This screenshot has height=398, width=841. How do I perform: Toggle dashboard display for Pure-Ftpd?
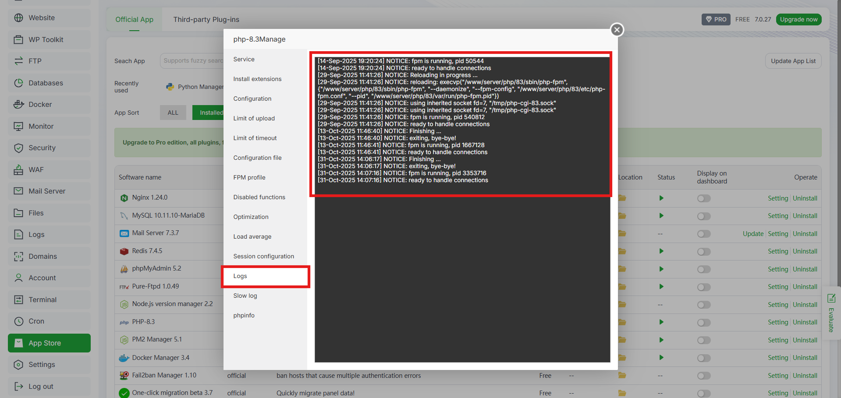[x=704, y=287]
